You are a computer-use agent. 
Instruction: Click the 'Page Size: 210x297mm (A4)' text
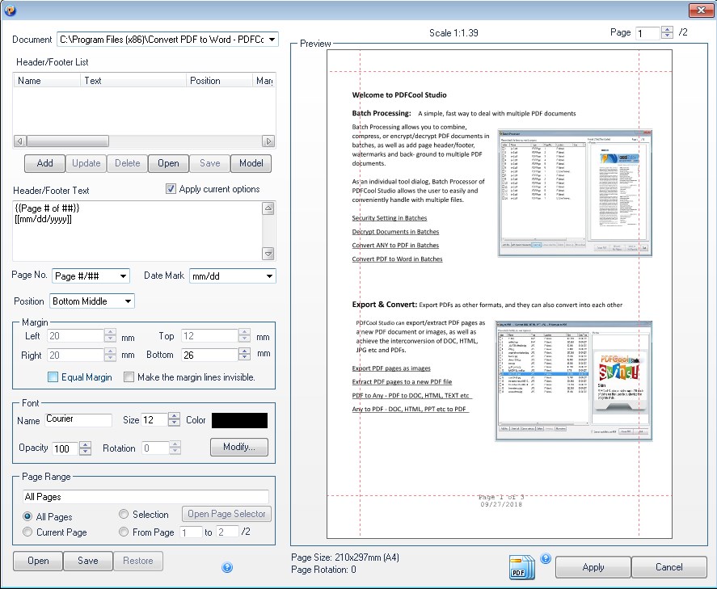tap(345, 557)
